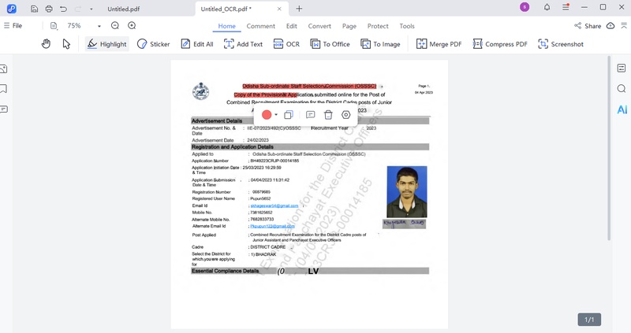This screenshot has width=631, height=333.
Task: Expand the highlight color dropdown arrow
Action: (x=276, y=115)
